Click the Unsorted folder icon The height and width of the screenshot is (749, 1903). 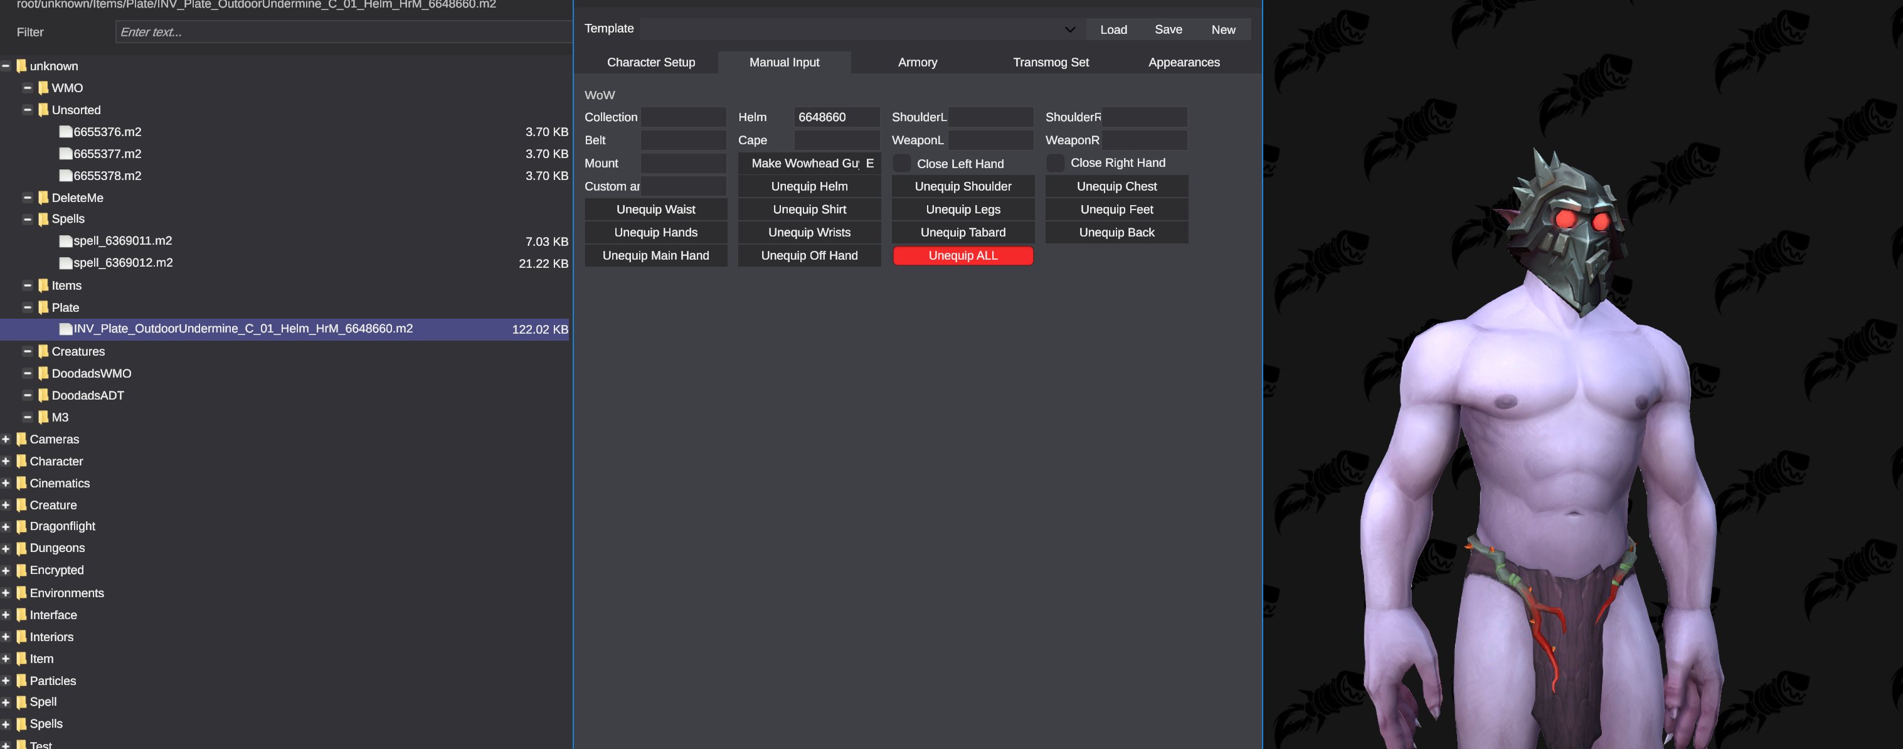click(43, 110)
